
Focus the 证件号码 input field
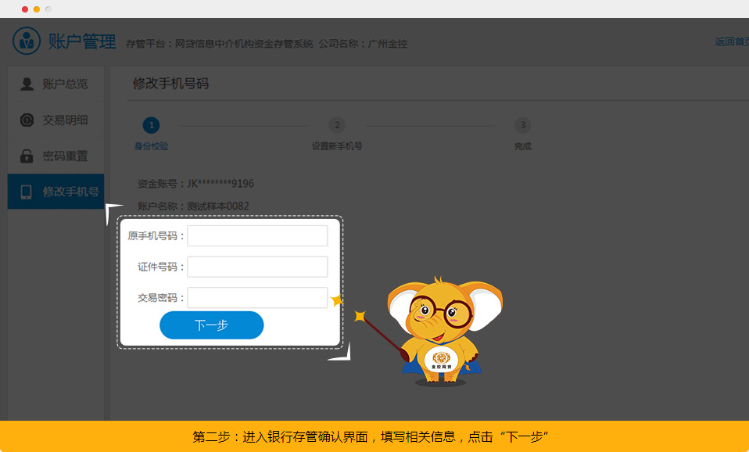[x=257, y=267]
